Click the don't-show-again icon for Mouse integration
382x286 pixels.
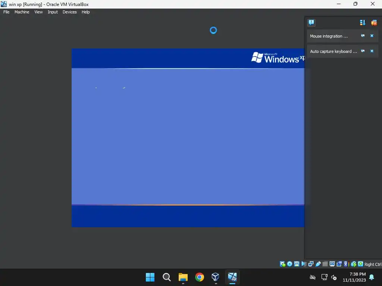click(x=363, y=36)
